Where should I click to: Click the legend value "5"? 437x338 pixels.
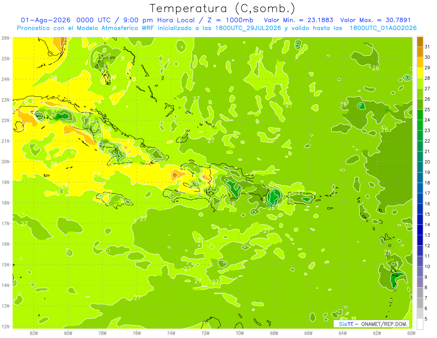[426, 319]
